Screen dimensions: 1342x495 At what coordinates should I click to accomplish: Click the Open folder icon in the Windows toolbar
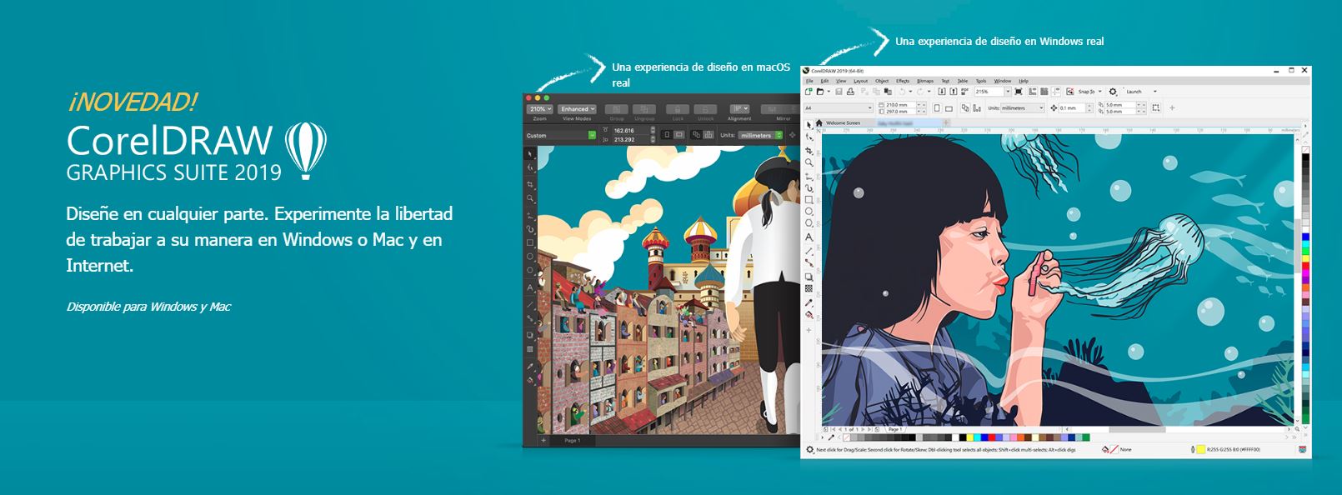point(821,92)
